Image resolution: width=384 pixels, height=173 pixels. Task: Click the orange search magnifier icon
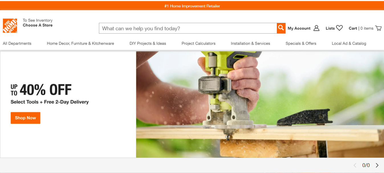(281, 28)
